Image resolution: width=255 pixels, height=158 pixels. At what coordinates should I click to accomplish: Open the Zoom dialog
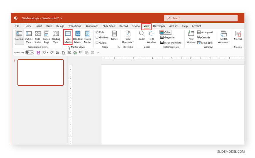[x=142, y=35]
